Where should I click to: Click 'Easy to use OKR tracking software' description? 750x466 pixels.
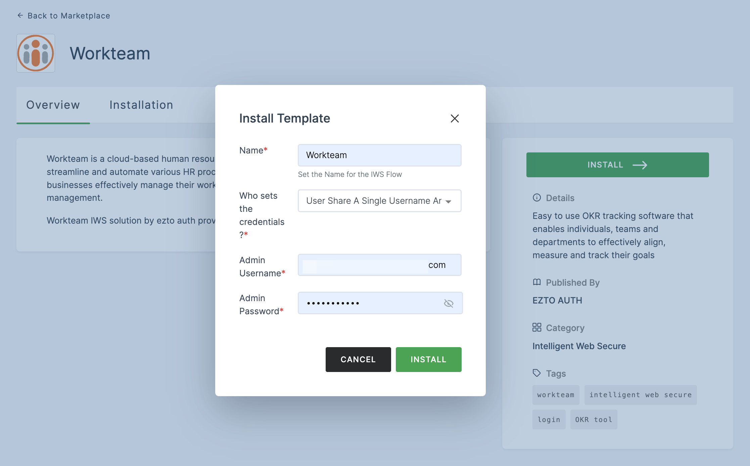613,235
